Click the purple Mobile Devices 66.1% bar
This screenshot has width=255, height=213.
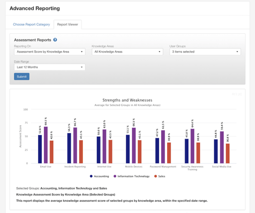(x=134, y=145)
